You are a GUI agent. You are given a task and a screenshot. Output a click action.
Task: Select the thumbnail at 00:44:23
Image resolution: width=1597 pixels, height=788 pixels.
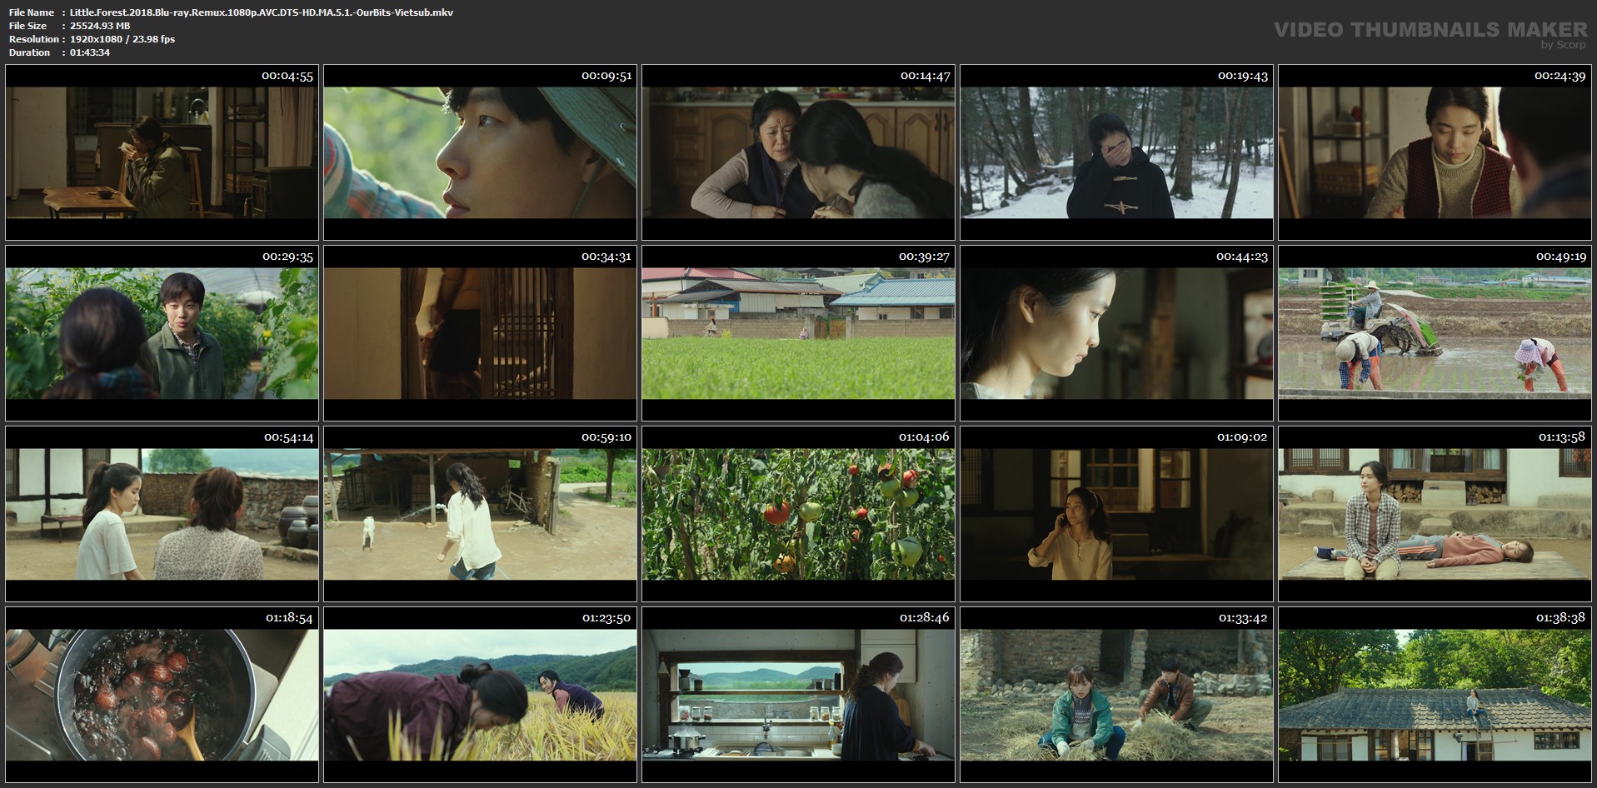click(1116, 333)
